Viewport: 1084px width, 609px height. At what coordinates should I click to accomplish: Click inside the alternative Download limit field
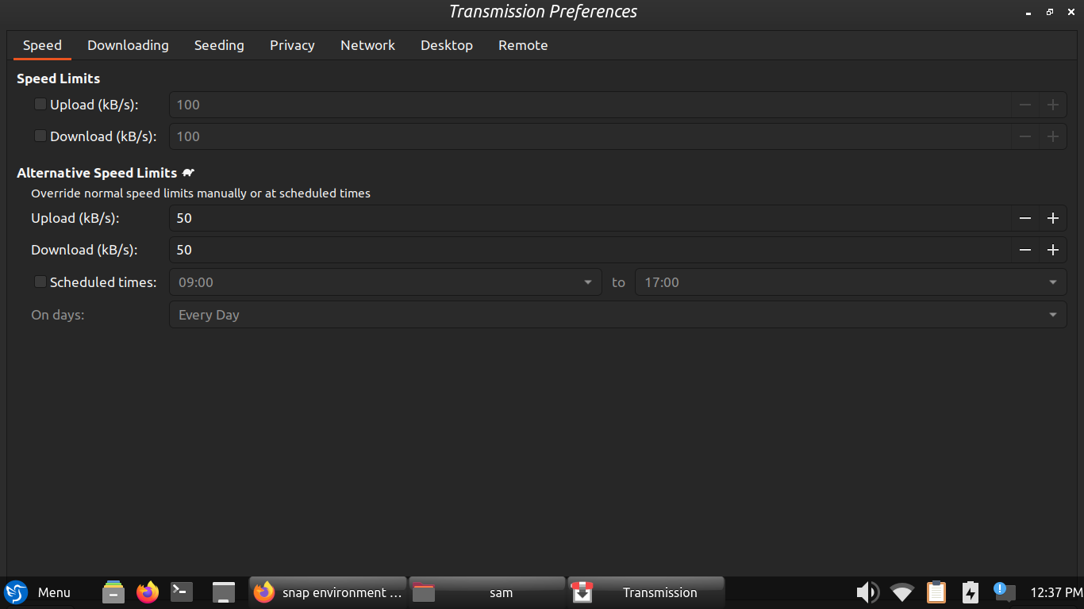click(476, 250)
